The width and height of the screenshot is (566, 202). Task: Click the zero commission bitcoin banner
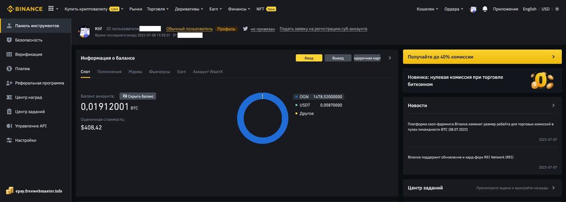coord(482,80)
